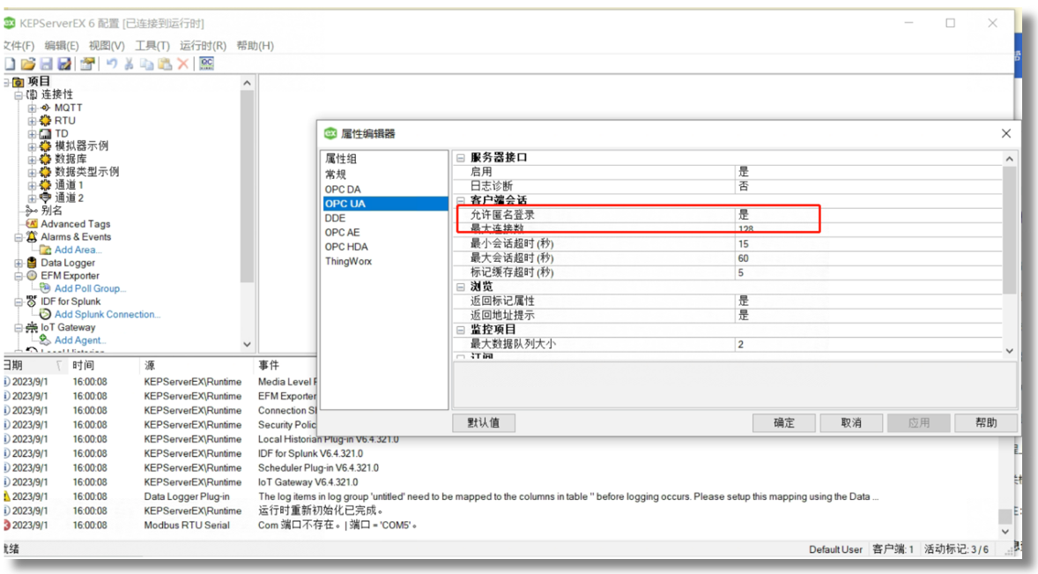Collapse the 监控项目 property group
1038x574 pixels.
(x=461, y=329)
